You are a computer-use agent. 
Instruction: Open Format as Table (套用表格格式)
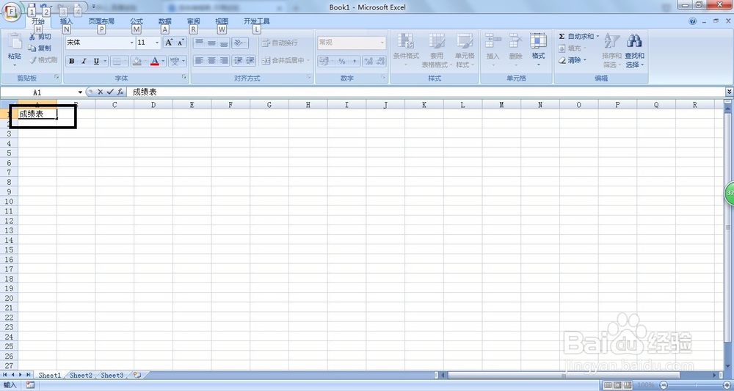pyautogui.click(x=437, y=51)
